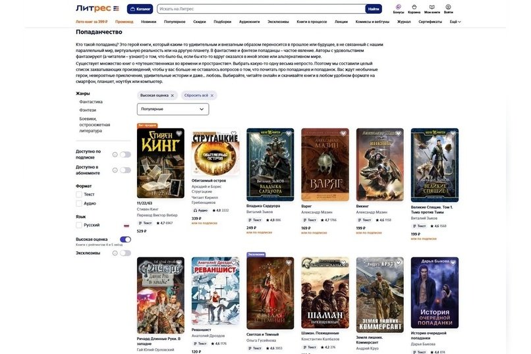Check the Аудио format checkbox
This screenshot has width=531, height=354.
coord(79,203)
